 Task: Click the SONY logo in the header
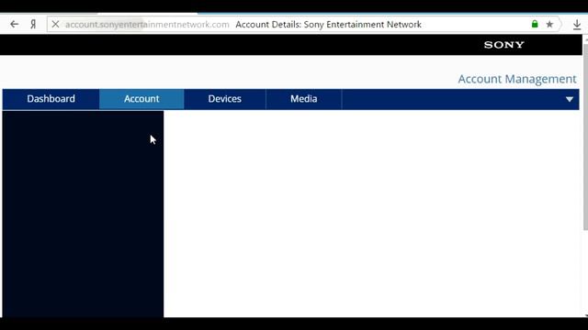tap(503, 45)
